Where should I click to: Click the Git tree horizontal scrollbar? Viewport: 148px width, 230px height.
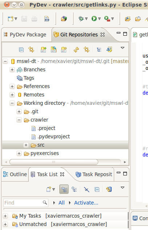pos(54,162)
